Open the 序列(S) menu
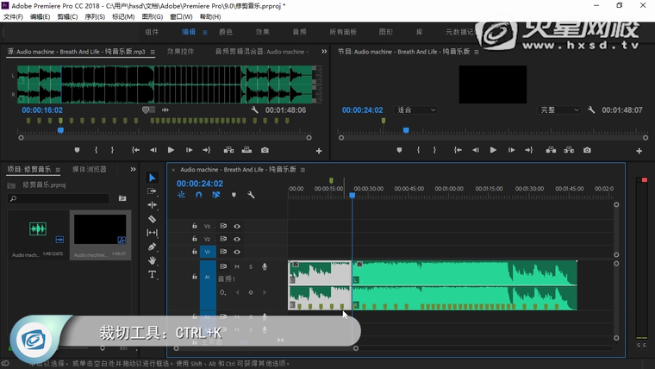The width and height of the screenshot is (655, 369). [94, 16]
